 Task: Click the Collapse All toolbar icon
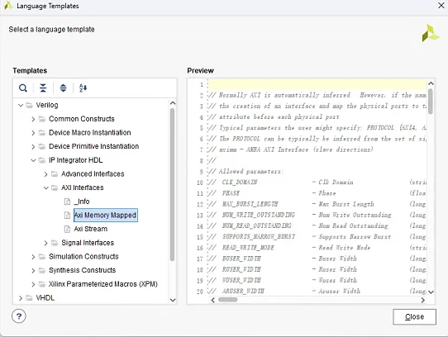tap(43, 88)
